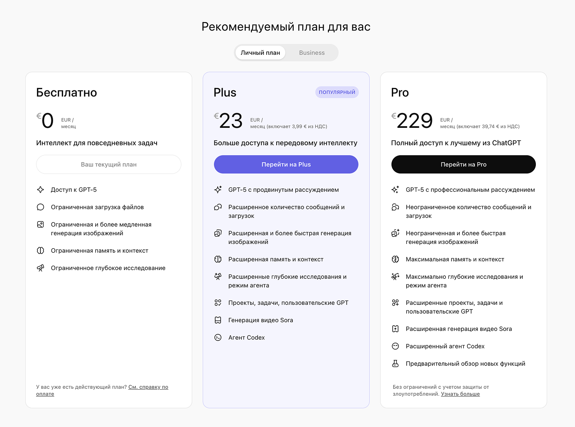Screen dimensions: 575x427
Task: Click the Агент Codex terminal icon
Action: pos(218,337)
